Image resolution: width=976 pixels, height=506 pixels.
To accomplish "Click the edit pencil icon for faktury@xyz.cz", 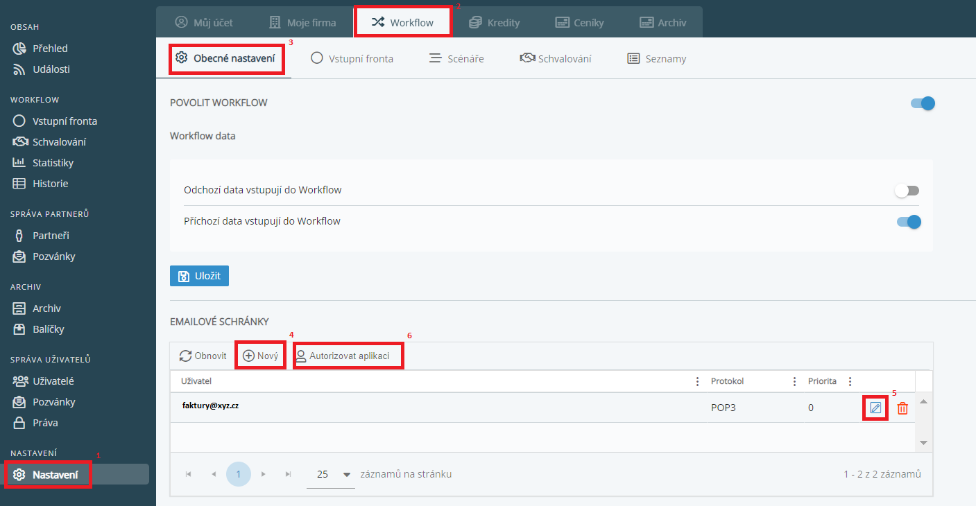I will [875, 408].
